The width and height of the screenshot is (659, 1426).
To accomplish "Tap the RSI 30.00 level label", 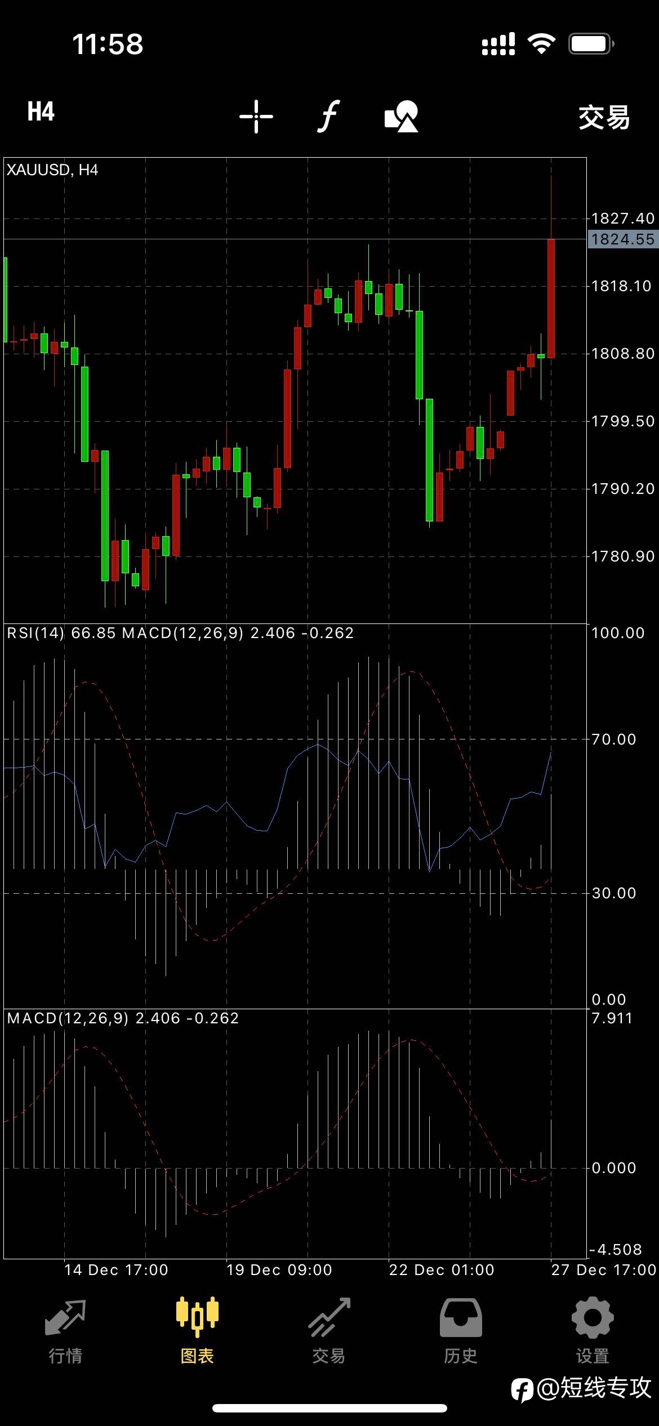I will [x=614, y=893].
